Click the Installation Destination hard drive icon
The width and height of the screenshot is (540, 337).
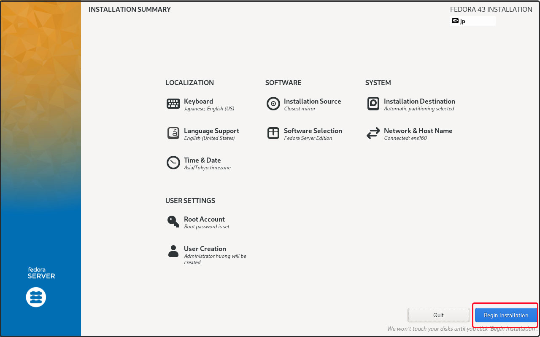[373, 104]
